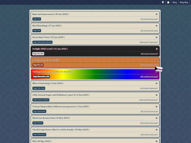Expand the Horse Race Tests post arrow
This screenshot has width=191, height=143.
click(x=157, y=37)
